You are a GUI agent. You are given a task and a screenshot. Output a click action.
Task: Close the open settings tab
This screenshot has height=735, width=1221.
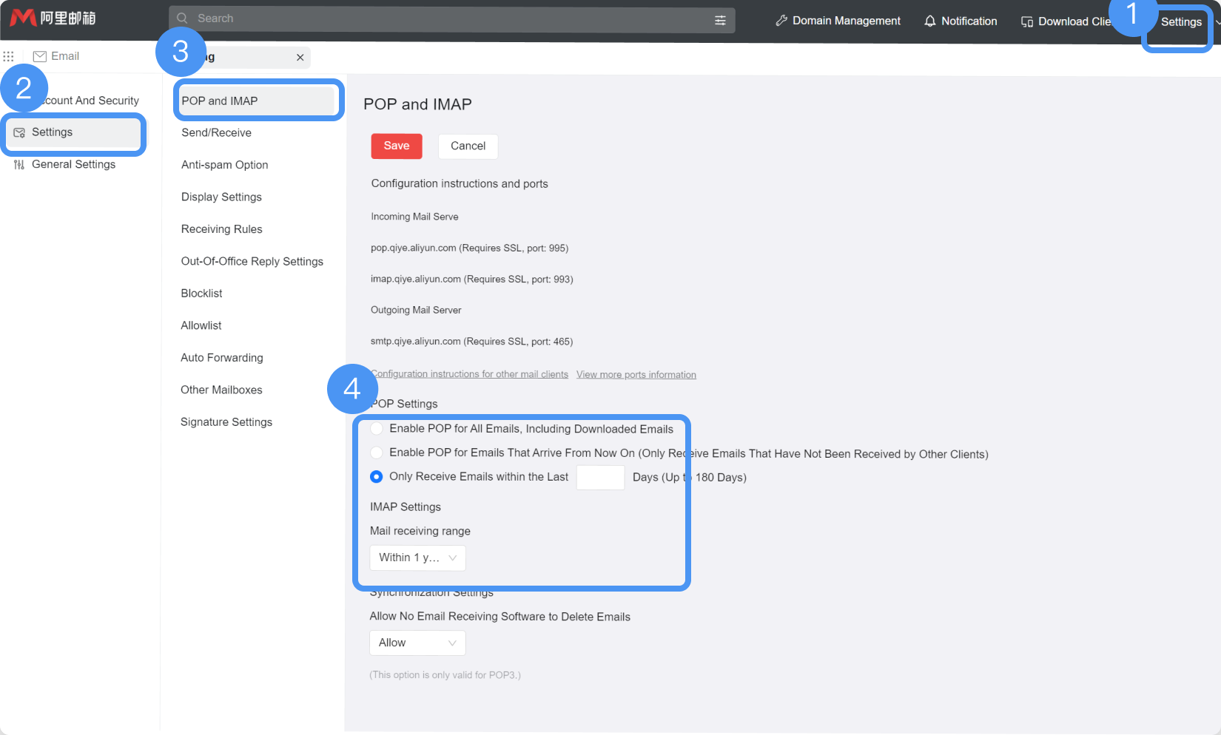pyautogui.click(x=300, y=57)
